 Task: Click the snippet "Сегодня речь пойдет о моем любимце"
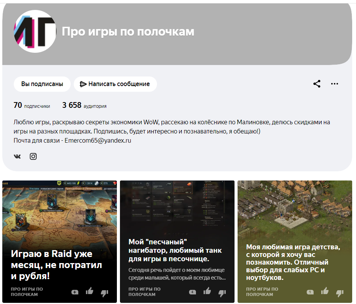coord(177,274)
